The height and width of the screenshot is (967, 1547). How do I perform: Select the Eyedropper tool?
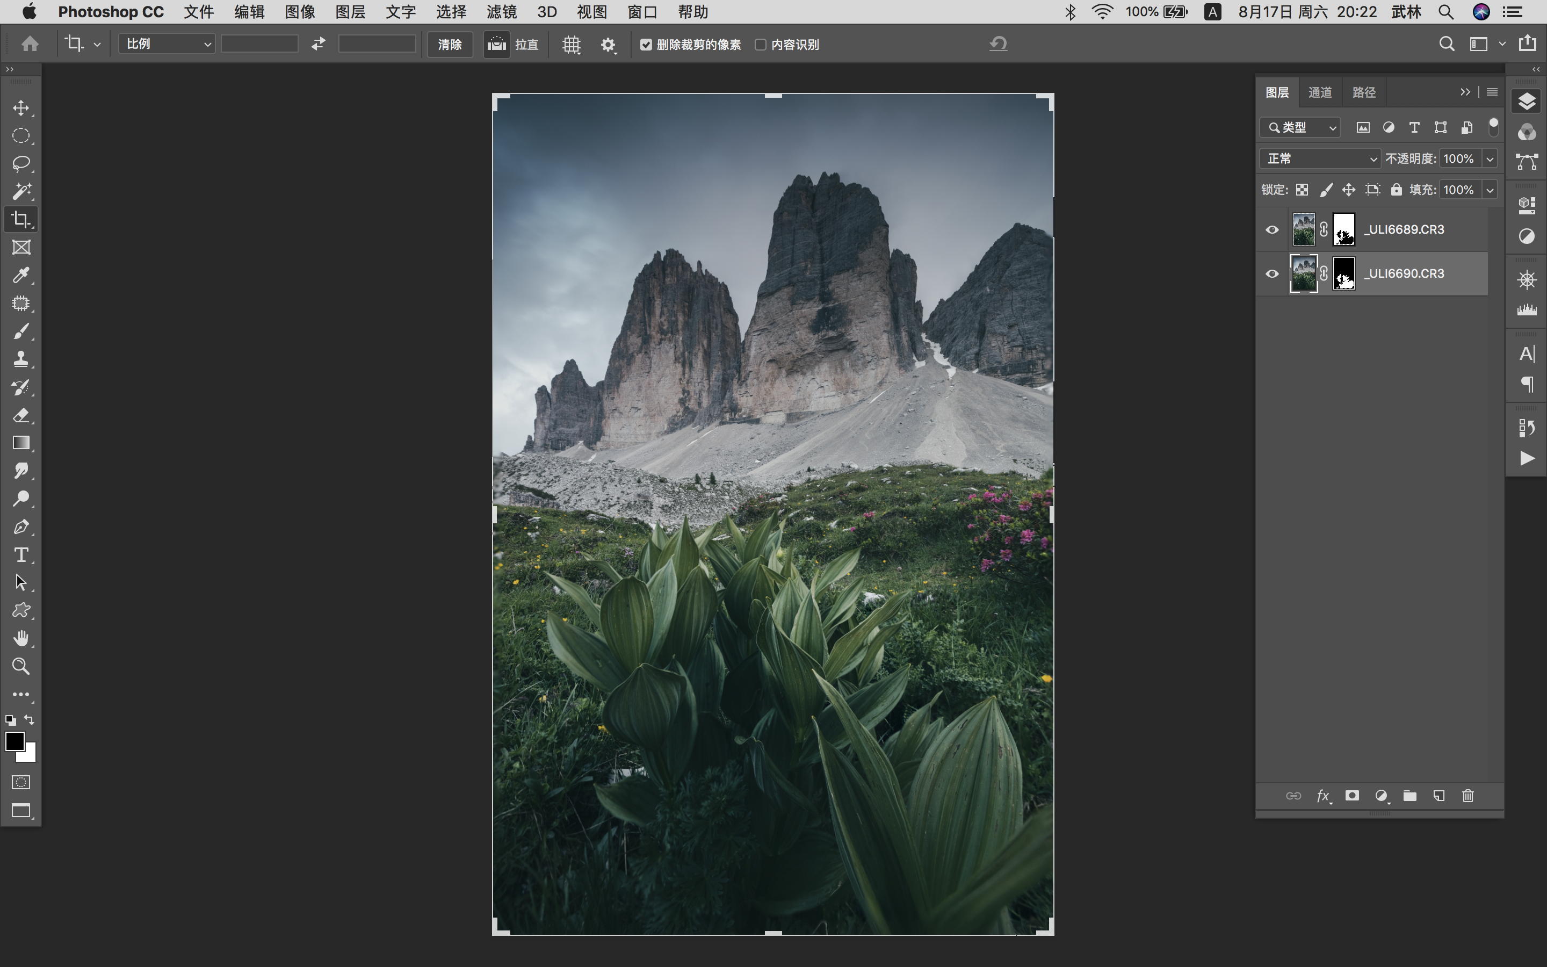(21, 275)
